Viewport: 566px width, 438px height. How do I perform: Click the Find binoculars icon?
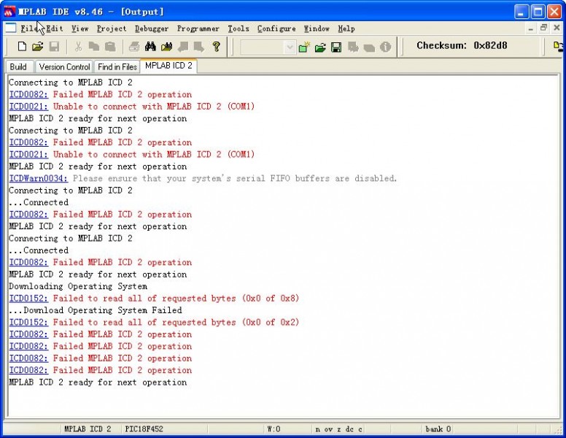pyautogui.click(x=150, y=47)
